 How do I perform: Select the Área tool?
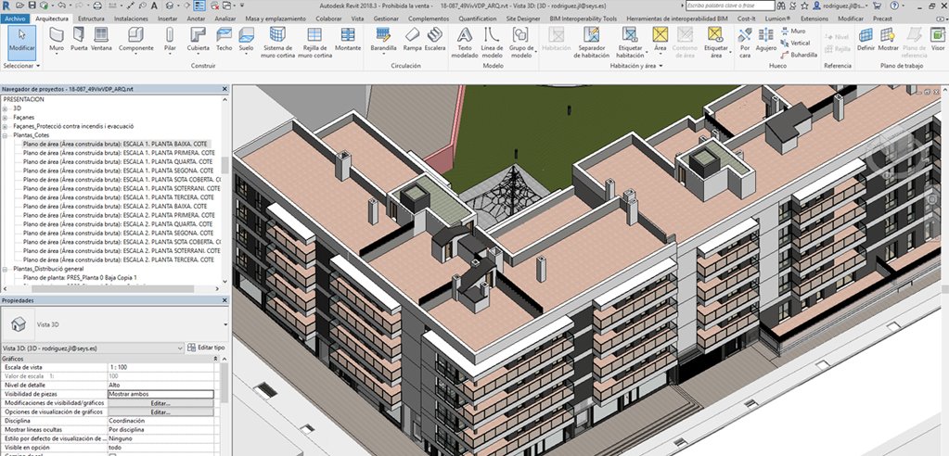[660, 40]
